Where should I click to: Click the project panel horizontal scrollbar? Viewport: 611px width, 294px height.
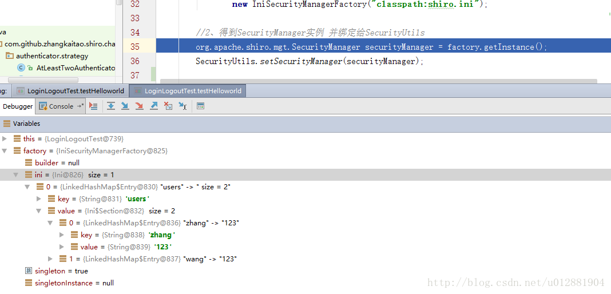(43, 80)
